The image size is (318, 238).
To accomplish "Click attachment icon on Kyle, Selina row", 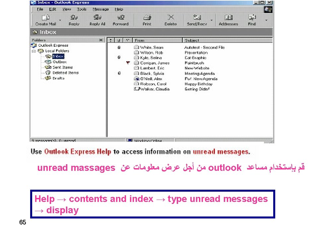I will point(119,58).
